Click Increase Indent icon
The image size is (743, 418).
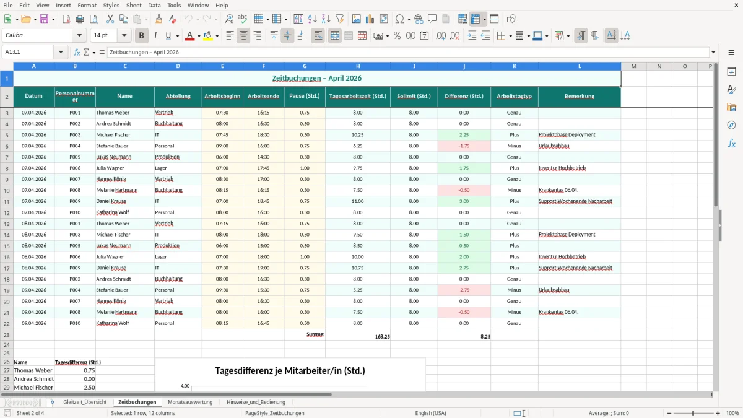point(472,36)
